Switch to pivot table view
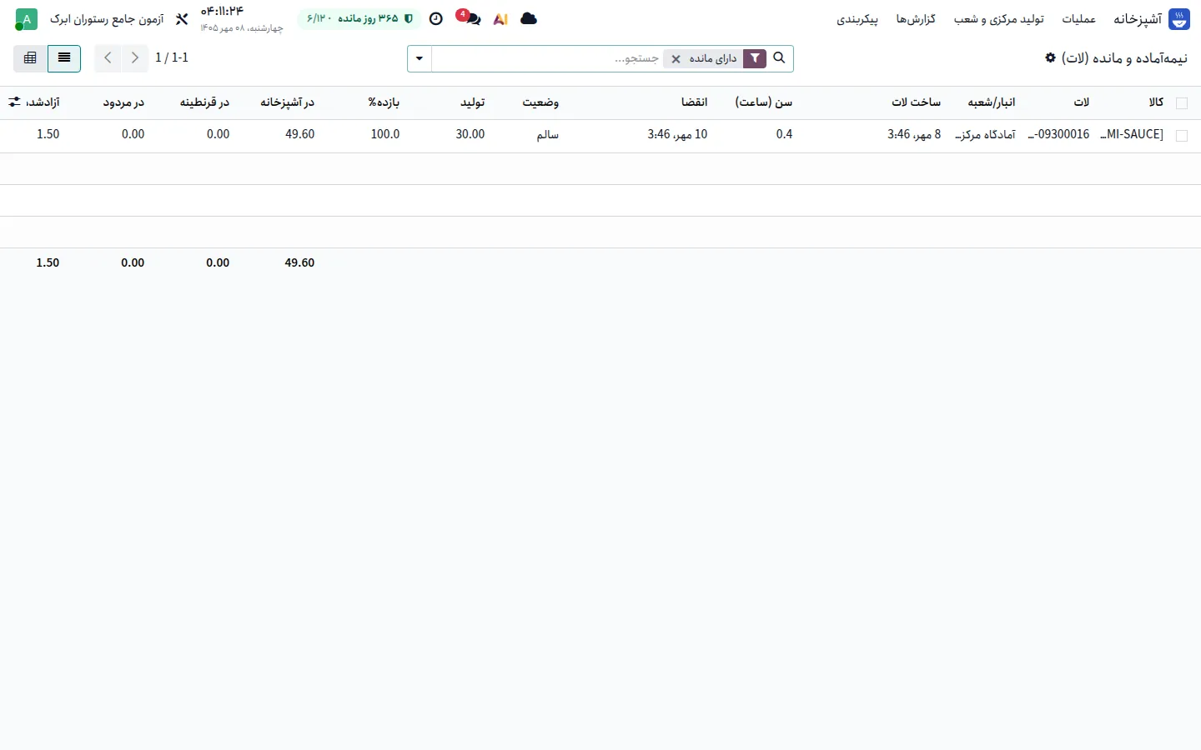Screen dimensions: 1201x750 click(x=31, y=58)
